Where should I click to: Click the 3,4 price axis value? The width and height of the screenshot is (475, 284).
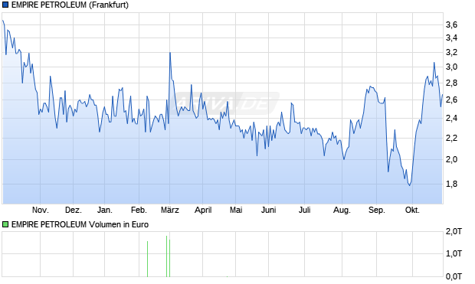point(451,38)
